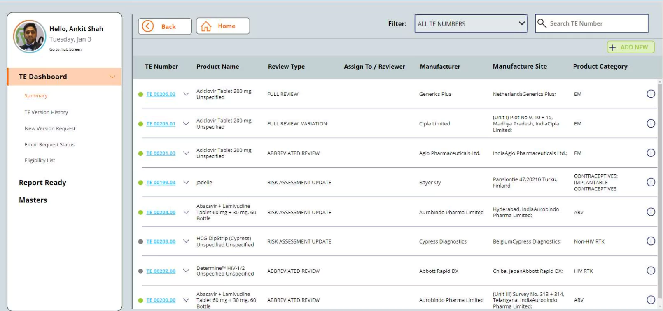Click info icon for TE 00206.02 row
Image resolution: width=663 pixels, height=311 pixels.
pyautogui.click(x=651, y=94)
